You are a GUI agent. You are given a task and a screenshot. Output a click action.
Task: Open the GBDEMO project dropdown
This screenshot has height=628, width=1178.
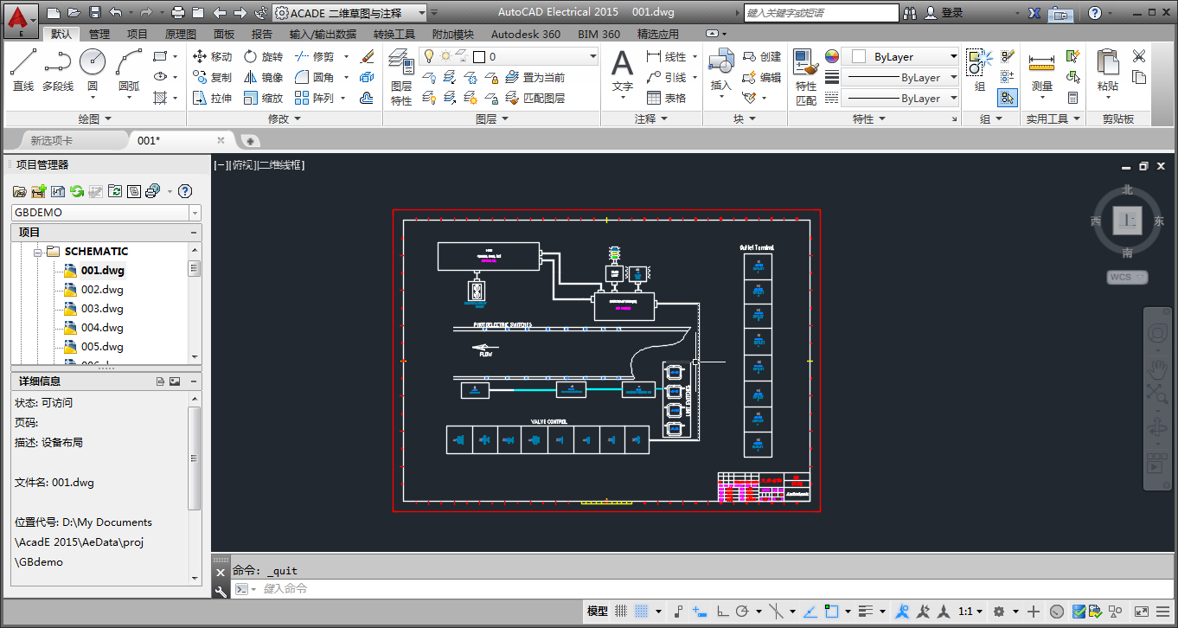195,213
